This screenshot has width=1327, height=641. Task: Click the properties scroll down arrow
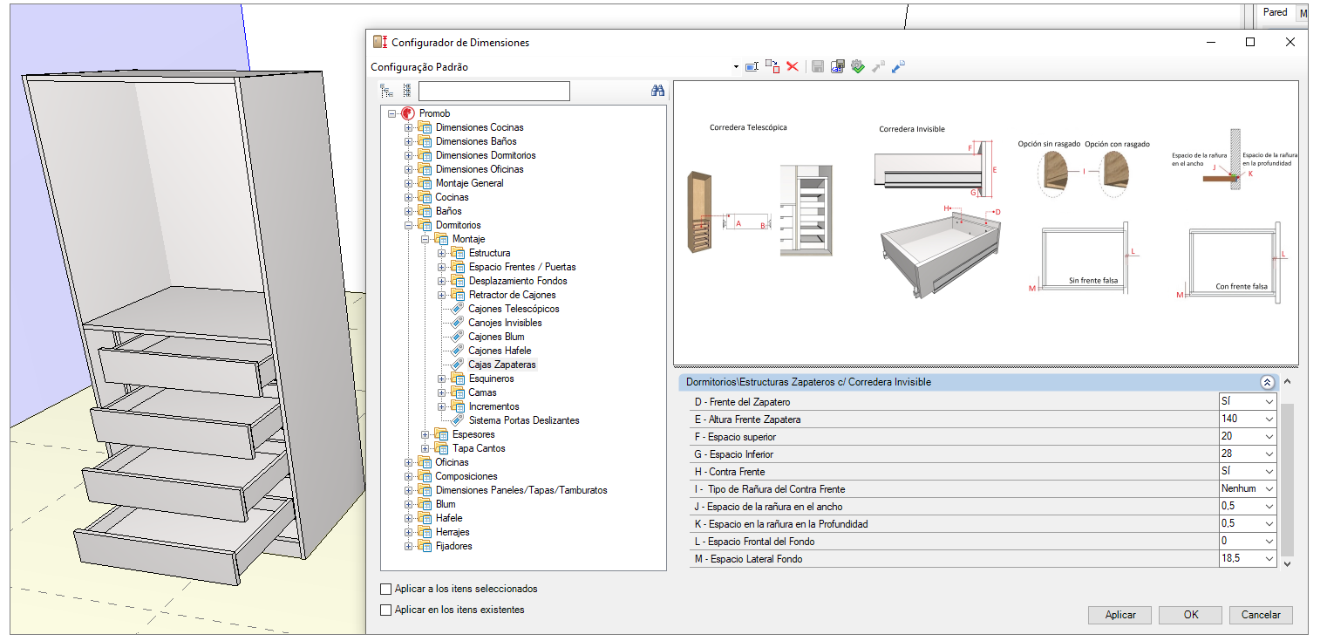click(1288, 563)
